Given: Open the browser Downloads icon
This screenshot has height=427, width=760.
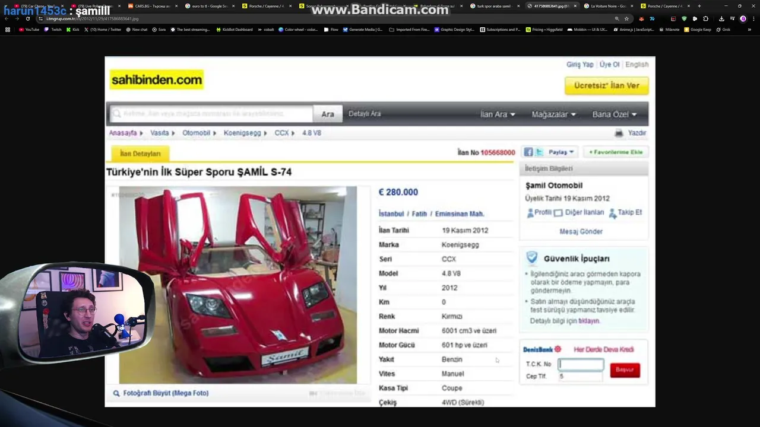Looking at the screenshot, I should pos(721,18).
